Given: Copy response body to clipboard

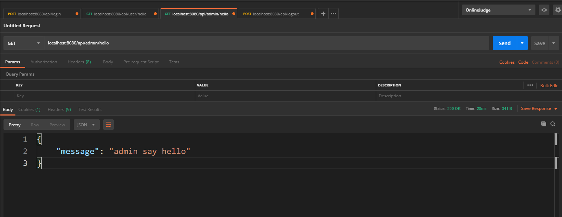Looking at the screenshot, I should tap(543, 124).
